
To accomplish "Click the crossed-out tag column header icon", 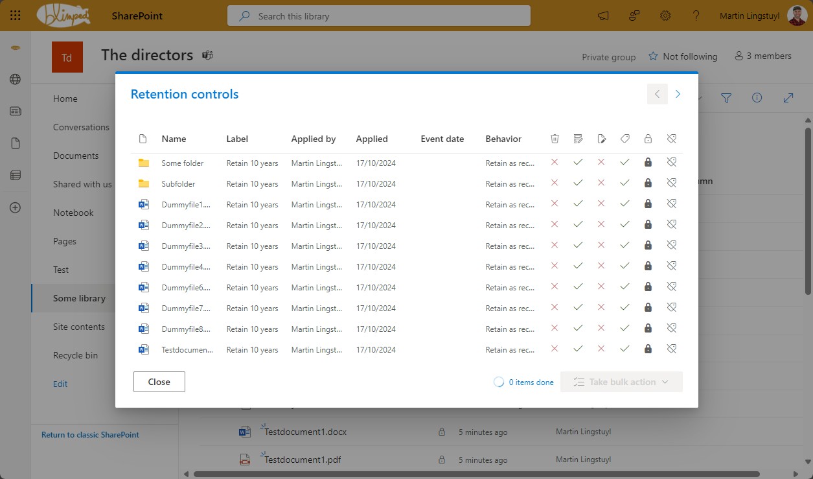I will click(671, 139).
